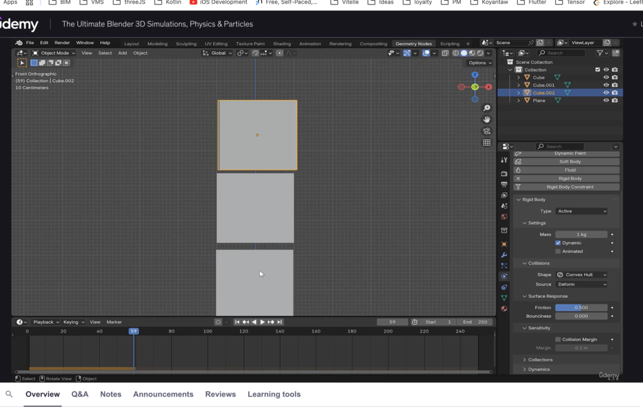Image resolution: width=643 pixels, height=413 pixels.
Task: Click the Rigid Body Constraint button
Action: pyautogui.click(x=570, y=187)
